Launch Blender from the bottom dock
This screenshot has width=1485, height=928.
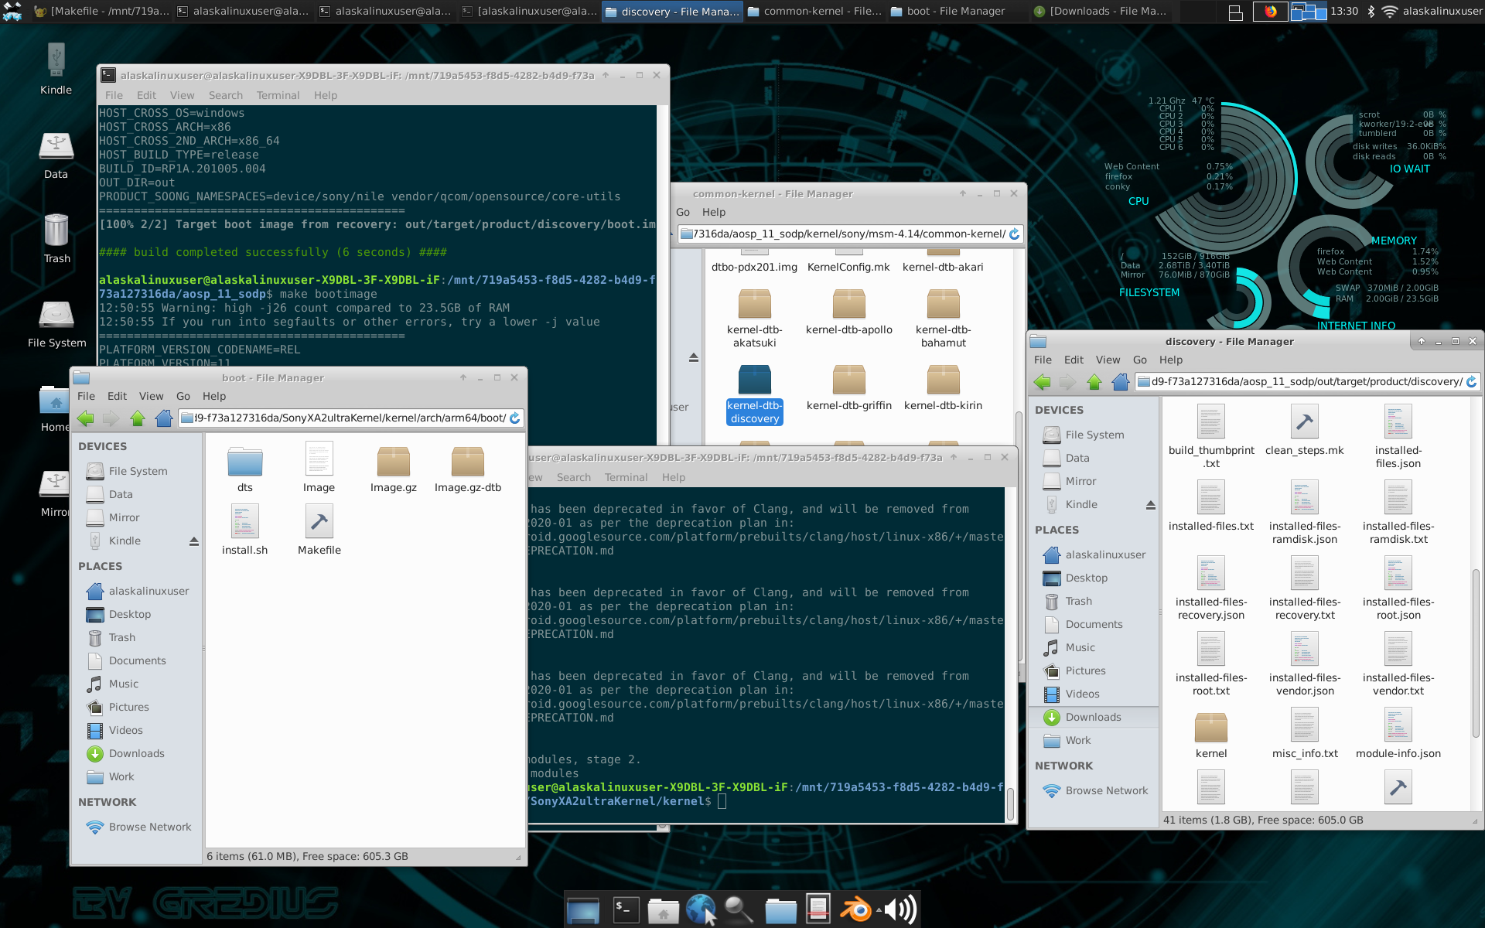(856, 909)
